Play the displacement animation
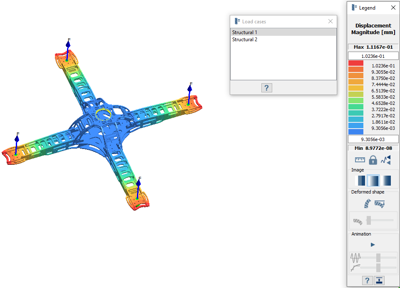The width and height of the screenshot is (400, 288). pos(373,245)
